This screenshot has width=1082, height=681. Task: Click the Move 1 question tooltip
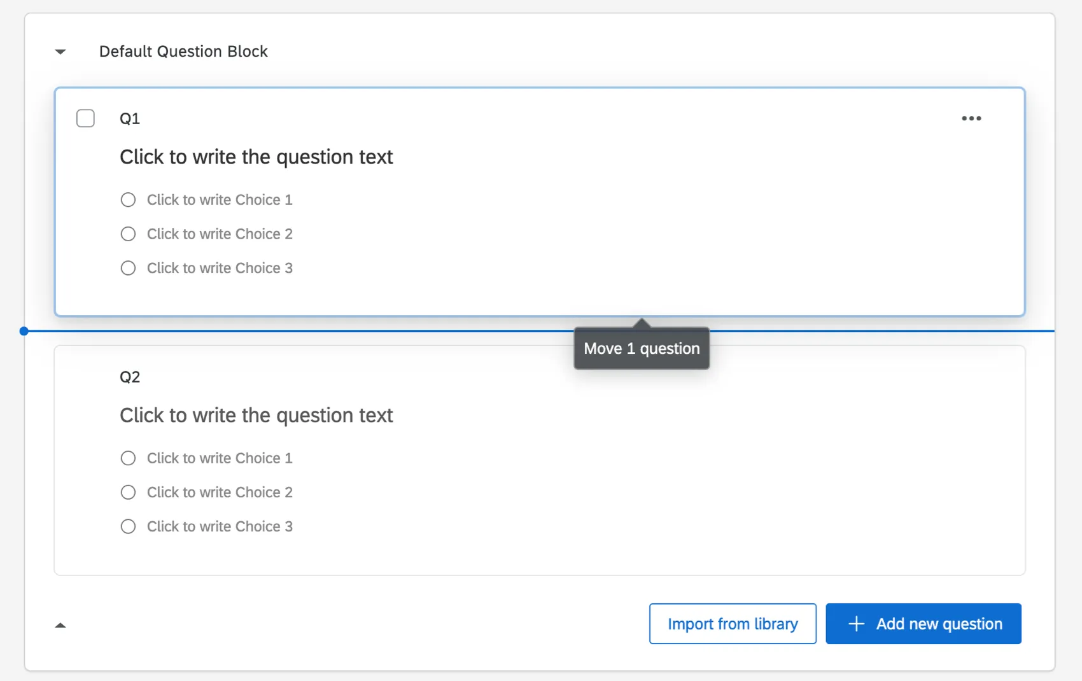(641, 348)
